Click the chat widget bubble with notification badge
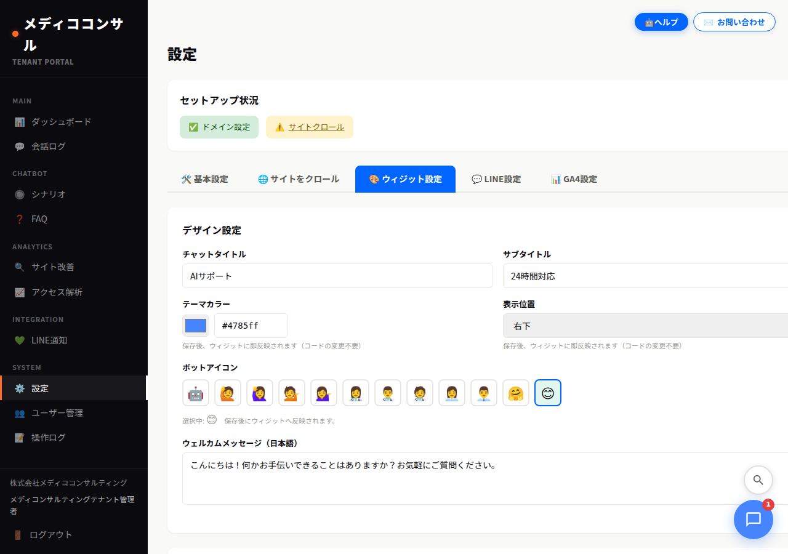The width and height of the screenshot is (788, 554). (x=754, y=520)
